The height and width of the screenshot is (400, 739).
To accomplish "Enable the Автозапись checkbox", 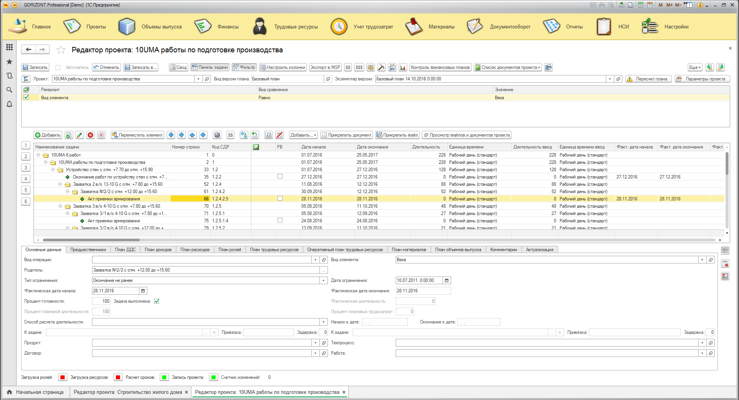I will pos(58,67).
